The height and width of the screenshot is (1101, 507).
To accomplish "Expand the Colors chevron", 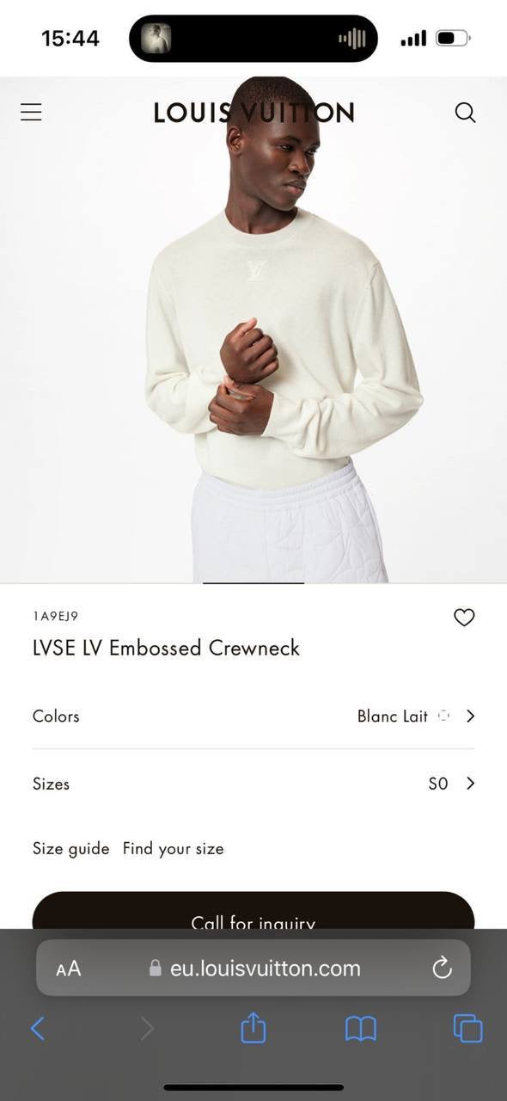I will [x=470, y=716].
